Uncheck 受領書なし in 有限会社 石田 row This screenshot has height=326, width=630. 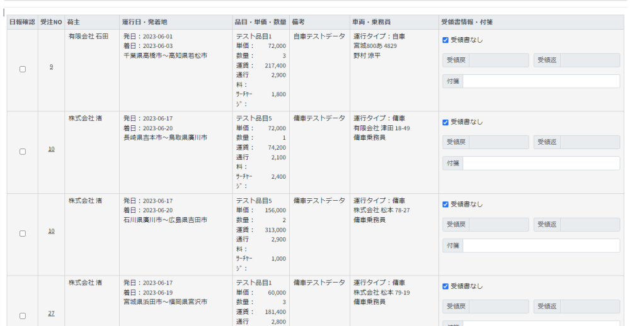coord(445,40)
